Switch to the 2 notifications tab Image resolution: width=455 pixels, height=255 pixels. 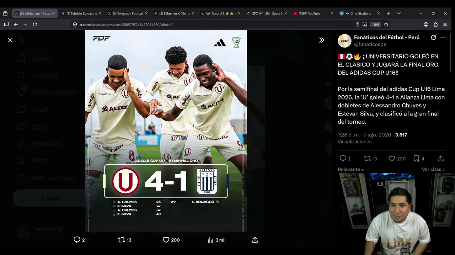point(360,13)
